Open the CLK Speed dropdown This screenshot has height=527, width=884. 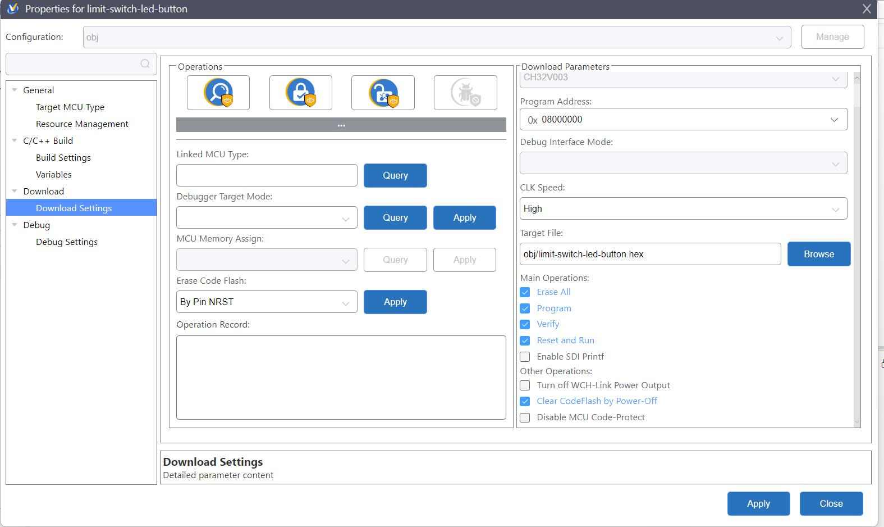[x=684, y=208]
